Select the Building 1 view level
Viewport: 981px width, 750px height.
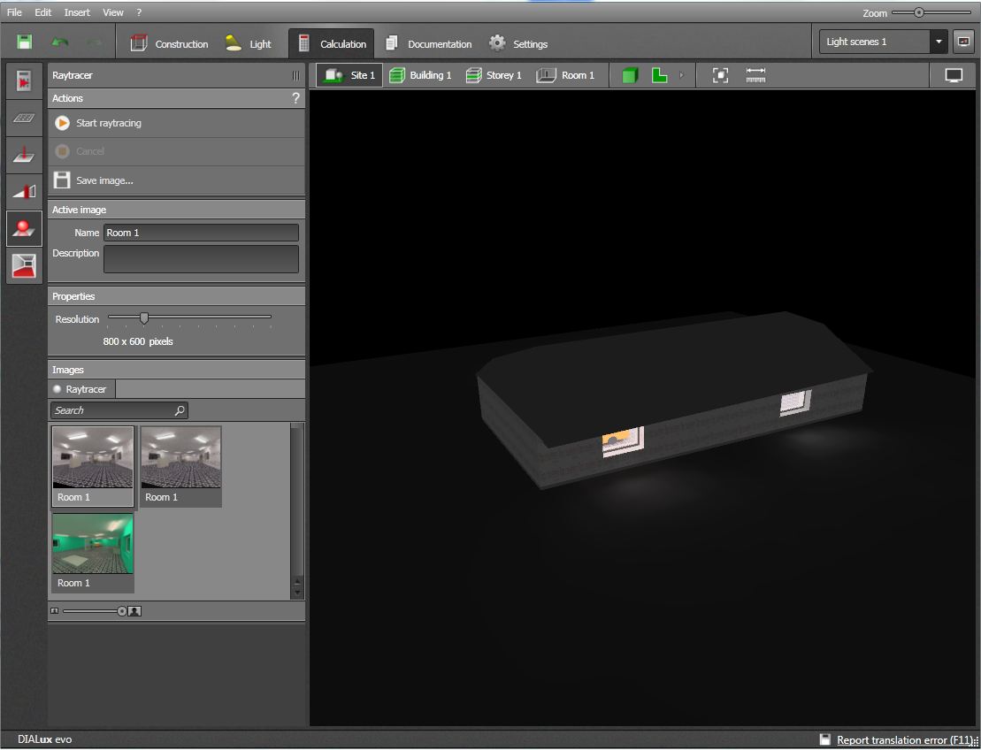(420, 75)
